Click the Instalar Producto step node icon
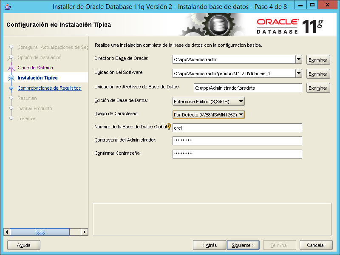Viewport: 340px width, 255px height. 12,108
